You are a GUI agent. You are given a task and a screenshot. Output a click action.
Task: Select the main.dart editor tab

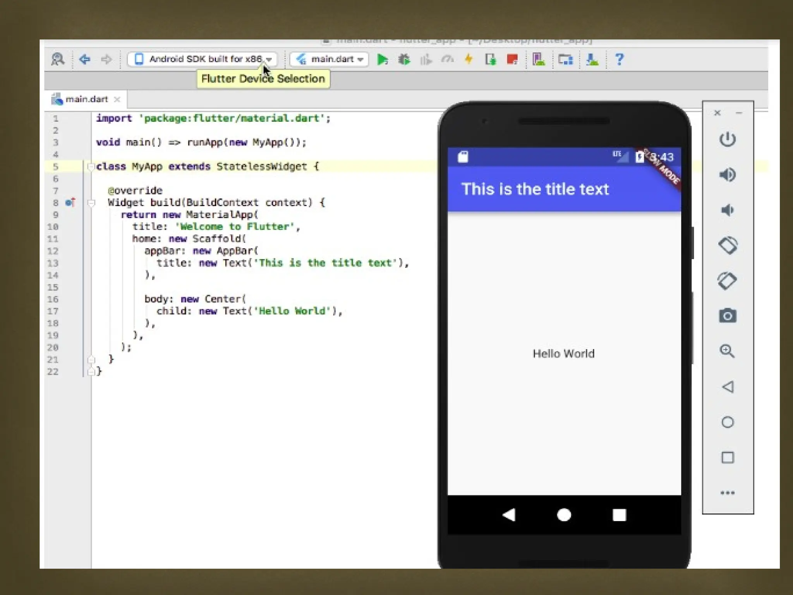click(86, 100)
